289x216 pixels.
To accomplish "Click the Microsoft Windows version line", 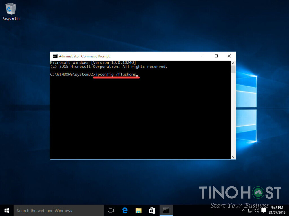I will [93, 62].
